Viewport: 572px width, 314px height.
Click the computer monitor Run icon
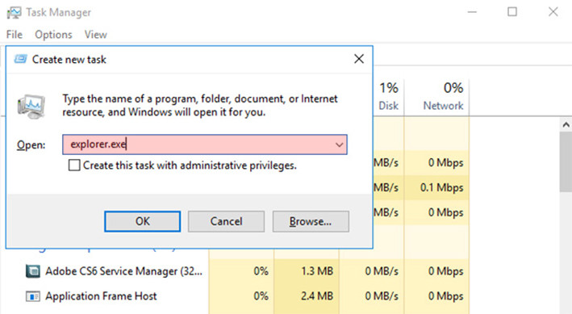(x=31, y=107)
